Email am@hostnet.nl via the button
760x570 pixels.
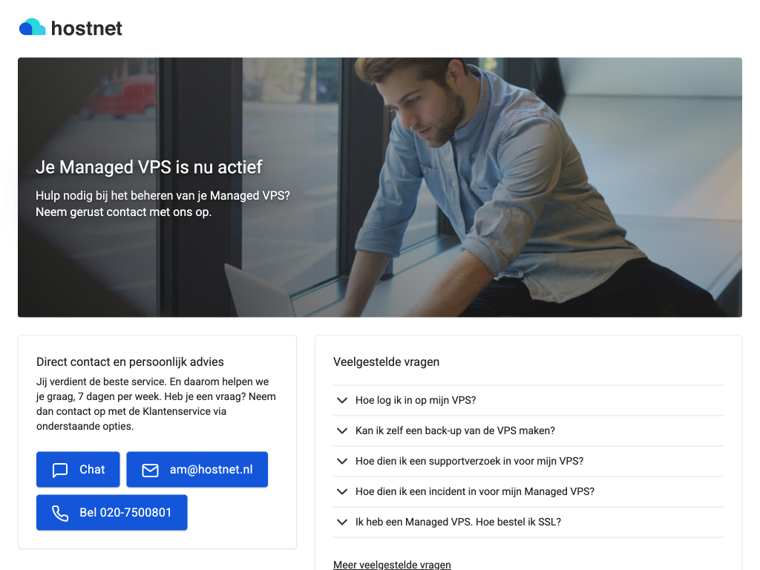tap(197, 470)
